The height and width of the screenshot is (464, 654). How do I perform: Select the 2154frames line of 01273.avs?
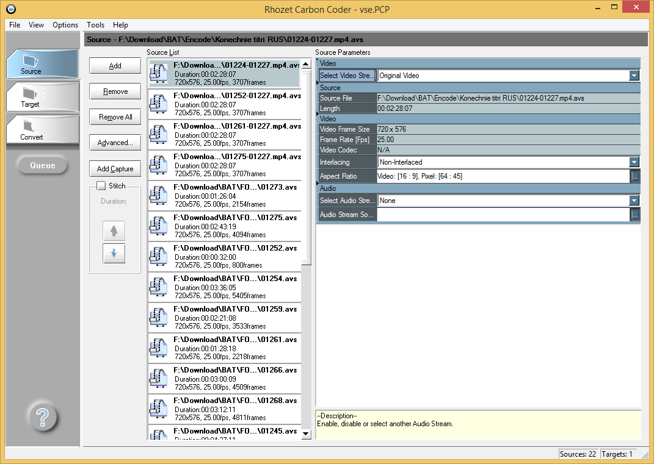pyautogui.click(x=220, y=204)
